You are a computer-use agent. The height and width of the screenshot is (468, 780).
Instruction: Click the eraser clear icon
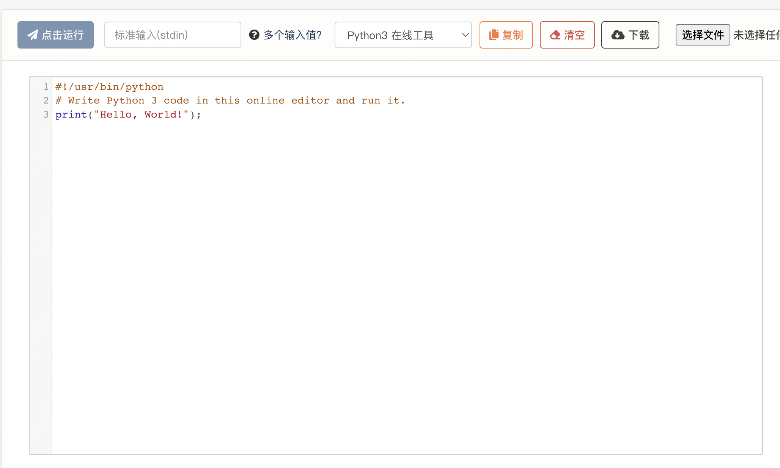tap(555, 35)
